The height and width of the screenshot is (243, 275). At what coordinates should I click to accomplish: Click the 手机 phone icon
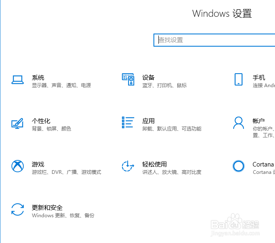coord(239,79)
